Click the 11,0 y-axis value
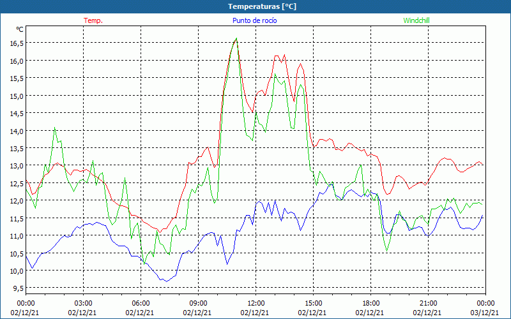This screenshot has height=319, width=511. click(17, 235)
